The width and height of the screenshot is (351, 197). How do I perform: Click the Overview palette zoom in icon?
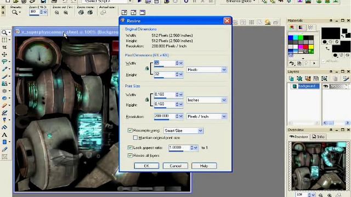coord(329,195)
